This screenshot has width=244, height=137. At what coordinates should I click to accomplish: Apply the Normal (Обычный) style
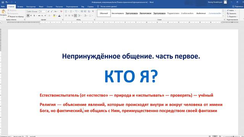point(104,13)
